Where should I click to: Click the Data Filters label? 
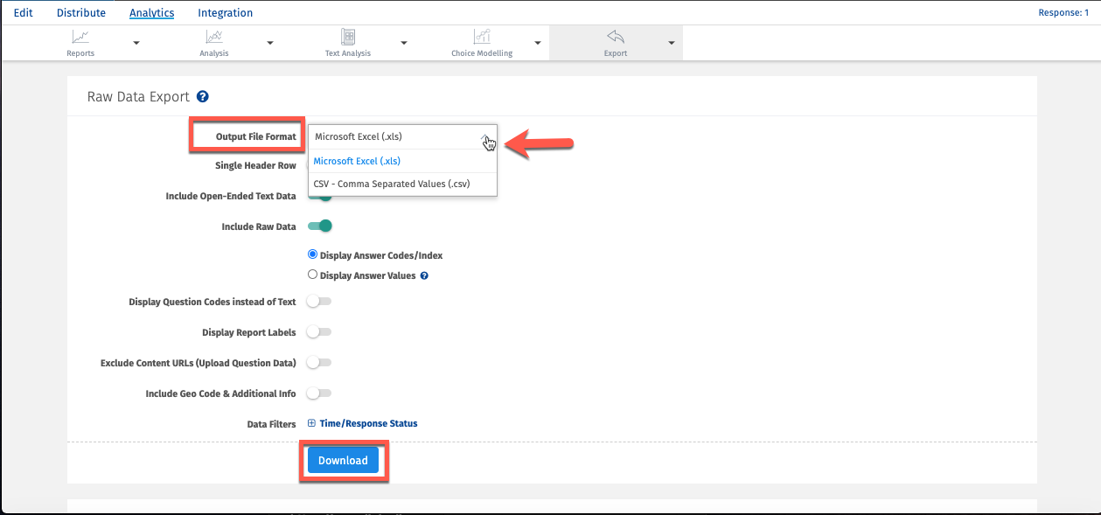point(272,423)
